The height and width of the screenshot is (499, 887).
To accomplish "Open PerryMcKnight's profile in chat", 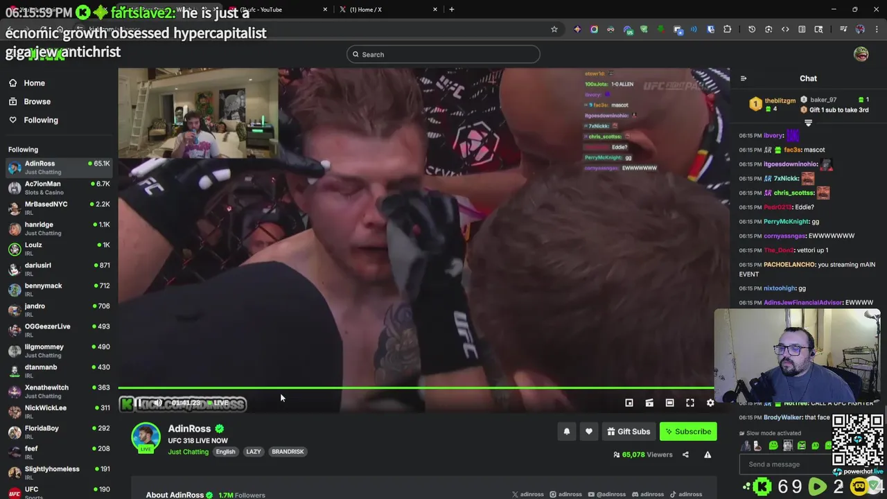I will 786,222.
